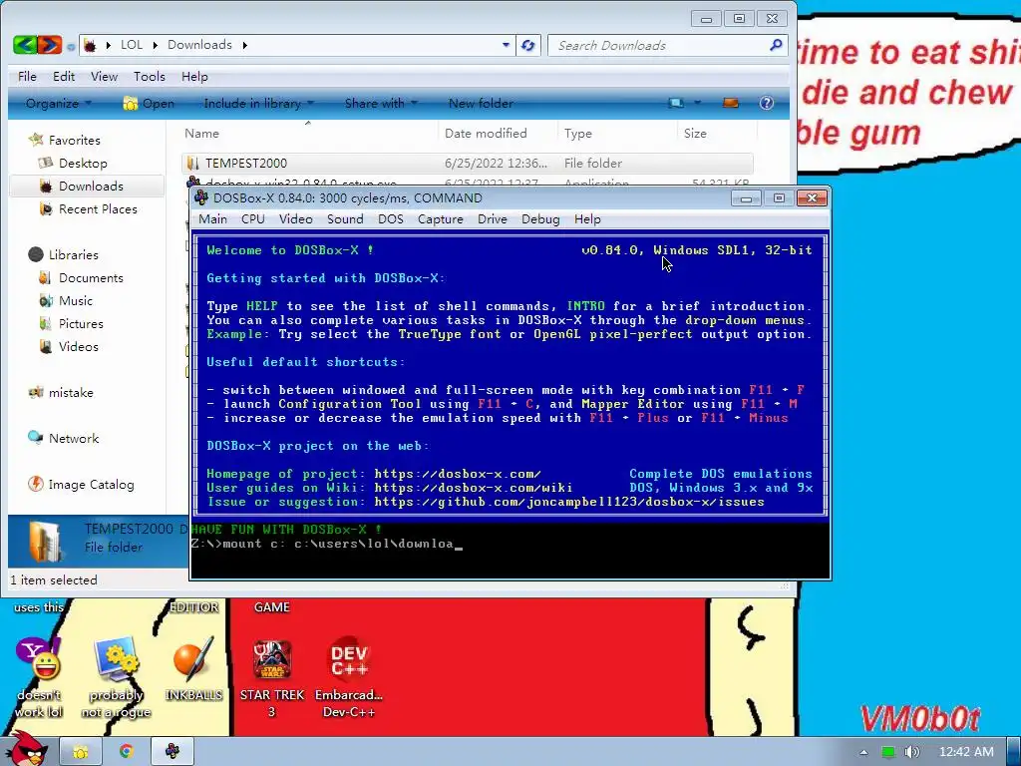The image size is (1021, 766).
Task: Expand the Share with dropdown
Action: 381,103
